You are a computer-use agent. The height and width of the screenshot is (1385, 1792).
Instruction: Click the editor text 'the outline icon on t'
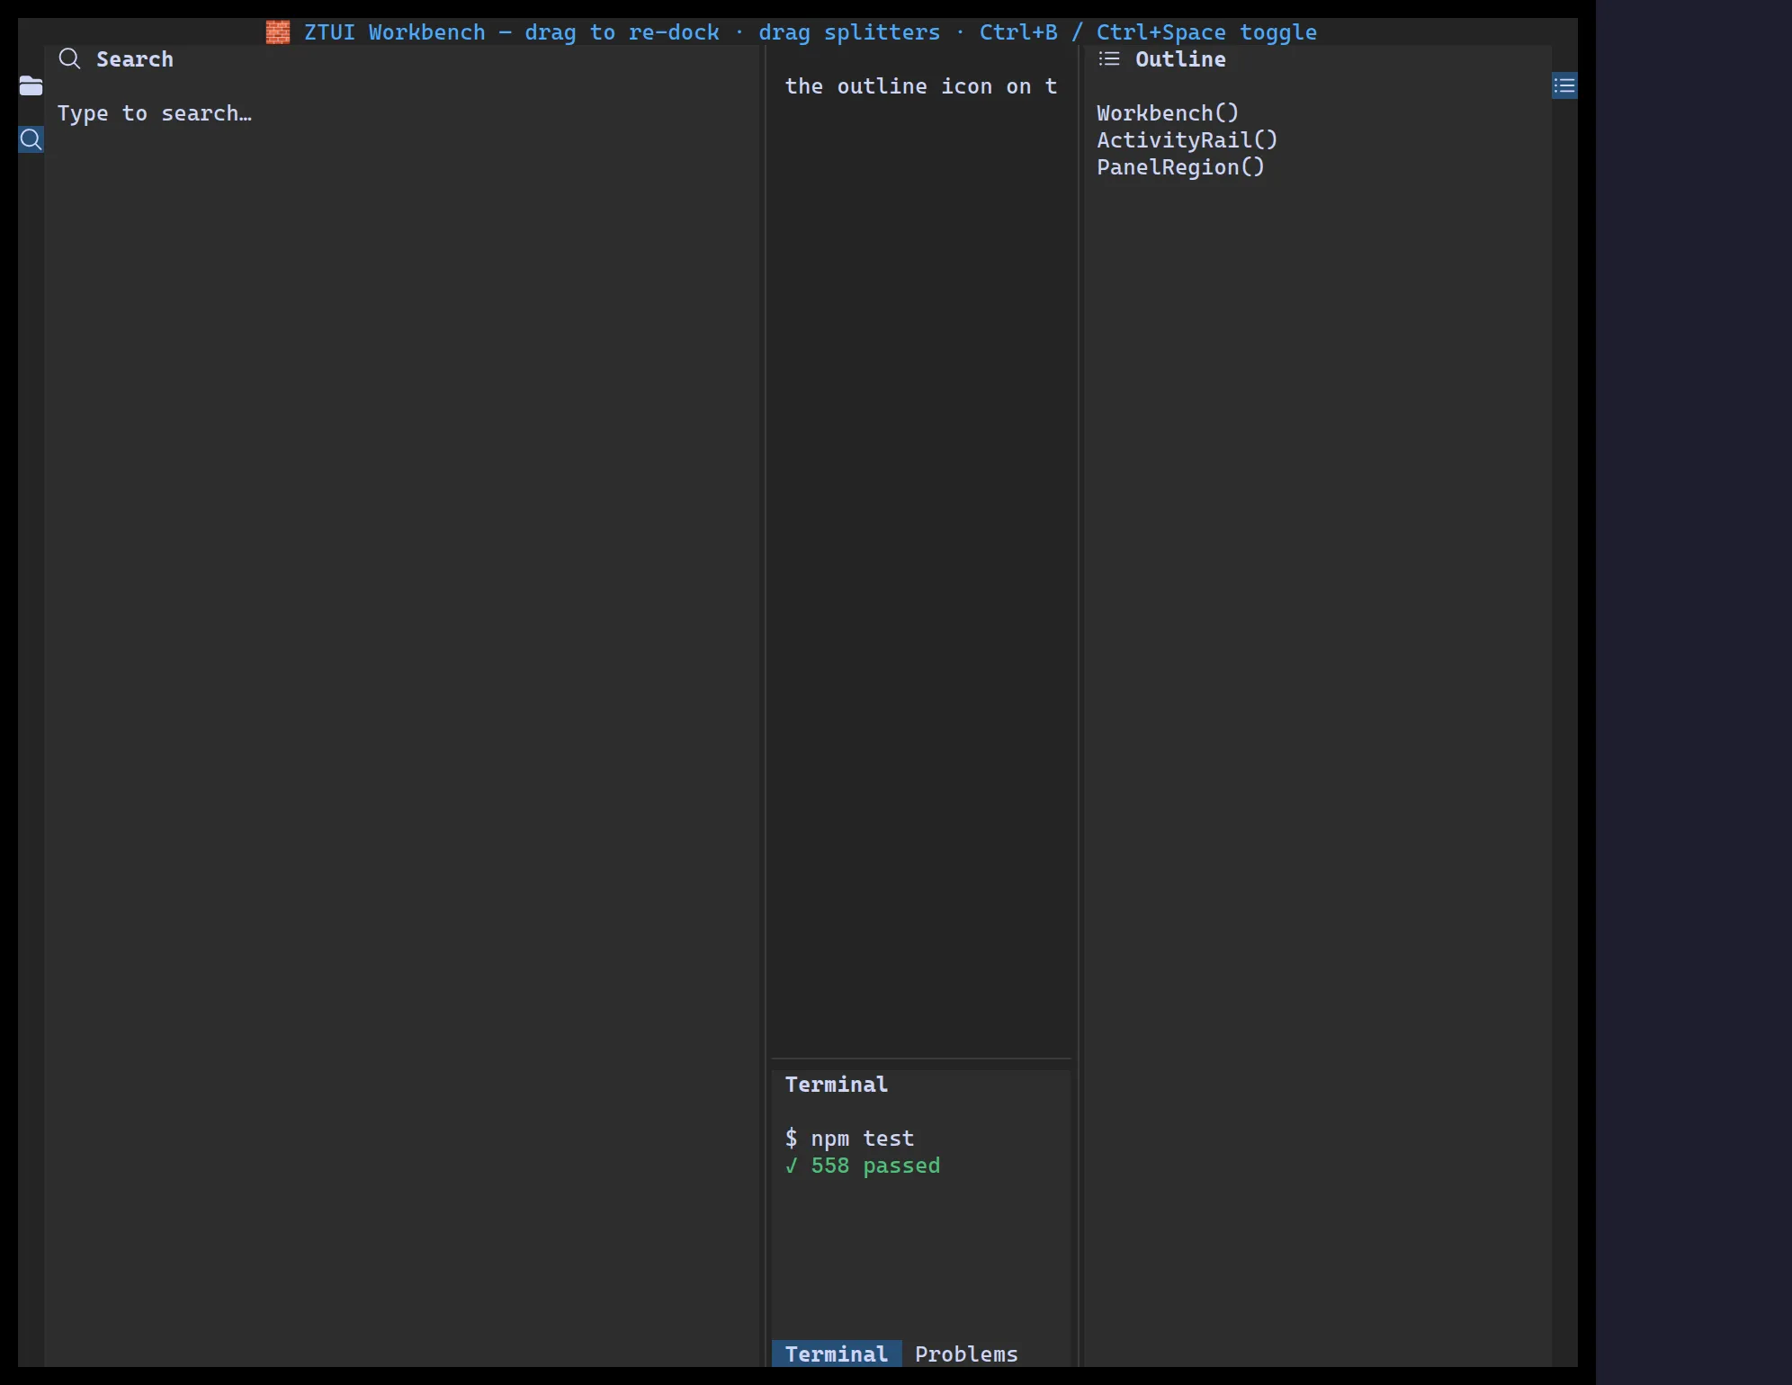(x=921, y=86)
